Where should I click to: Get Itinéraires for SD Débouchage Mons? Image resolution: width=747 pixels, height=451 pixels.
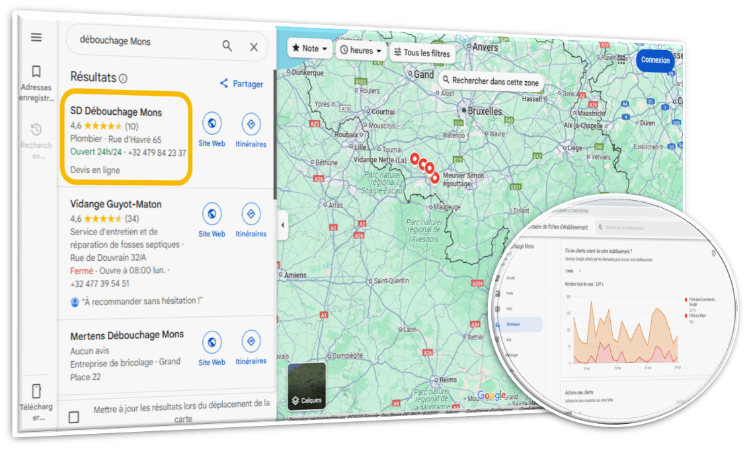pos(251,124)
